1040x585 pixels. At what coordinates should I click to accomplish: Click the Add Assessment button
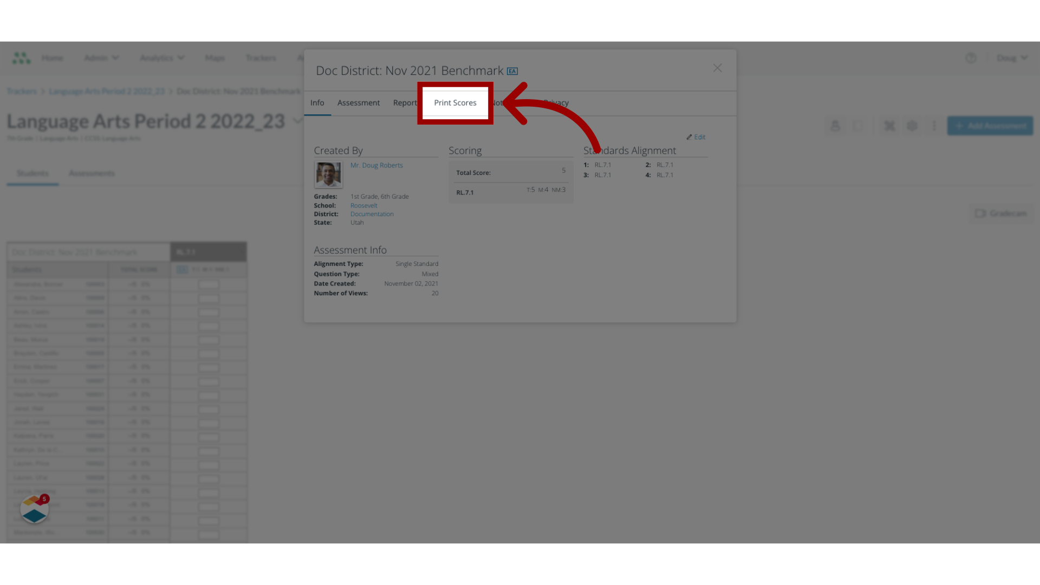coord(990,126)
